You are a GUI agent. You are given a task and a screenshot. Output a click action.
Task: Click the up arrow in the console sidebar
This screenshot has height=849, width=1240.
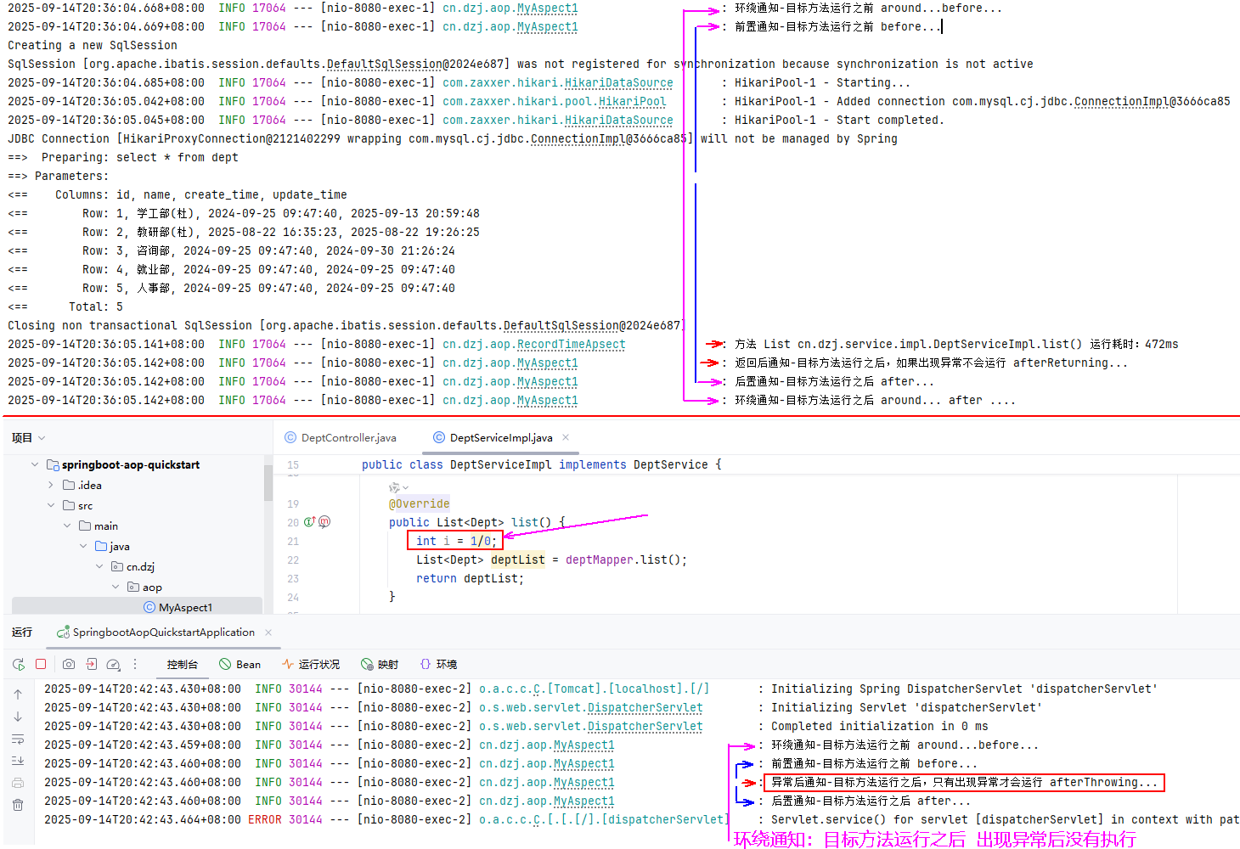click(x=18, y=694)
